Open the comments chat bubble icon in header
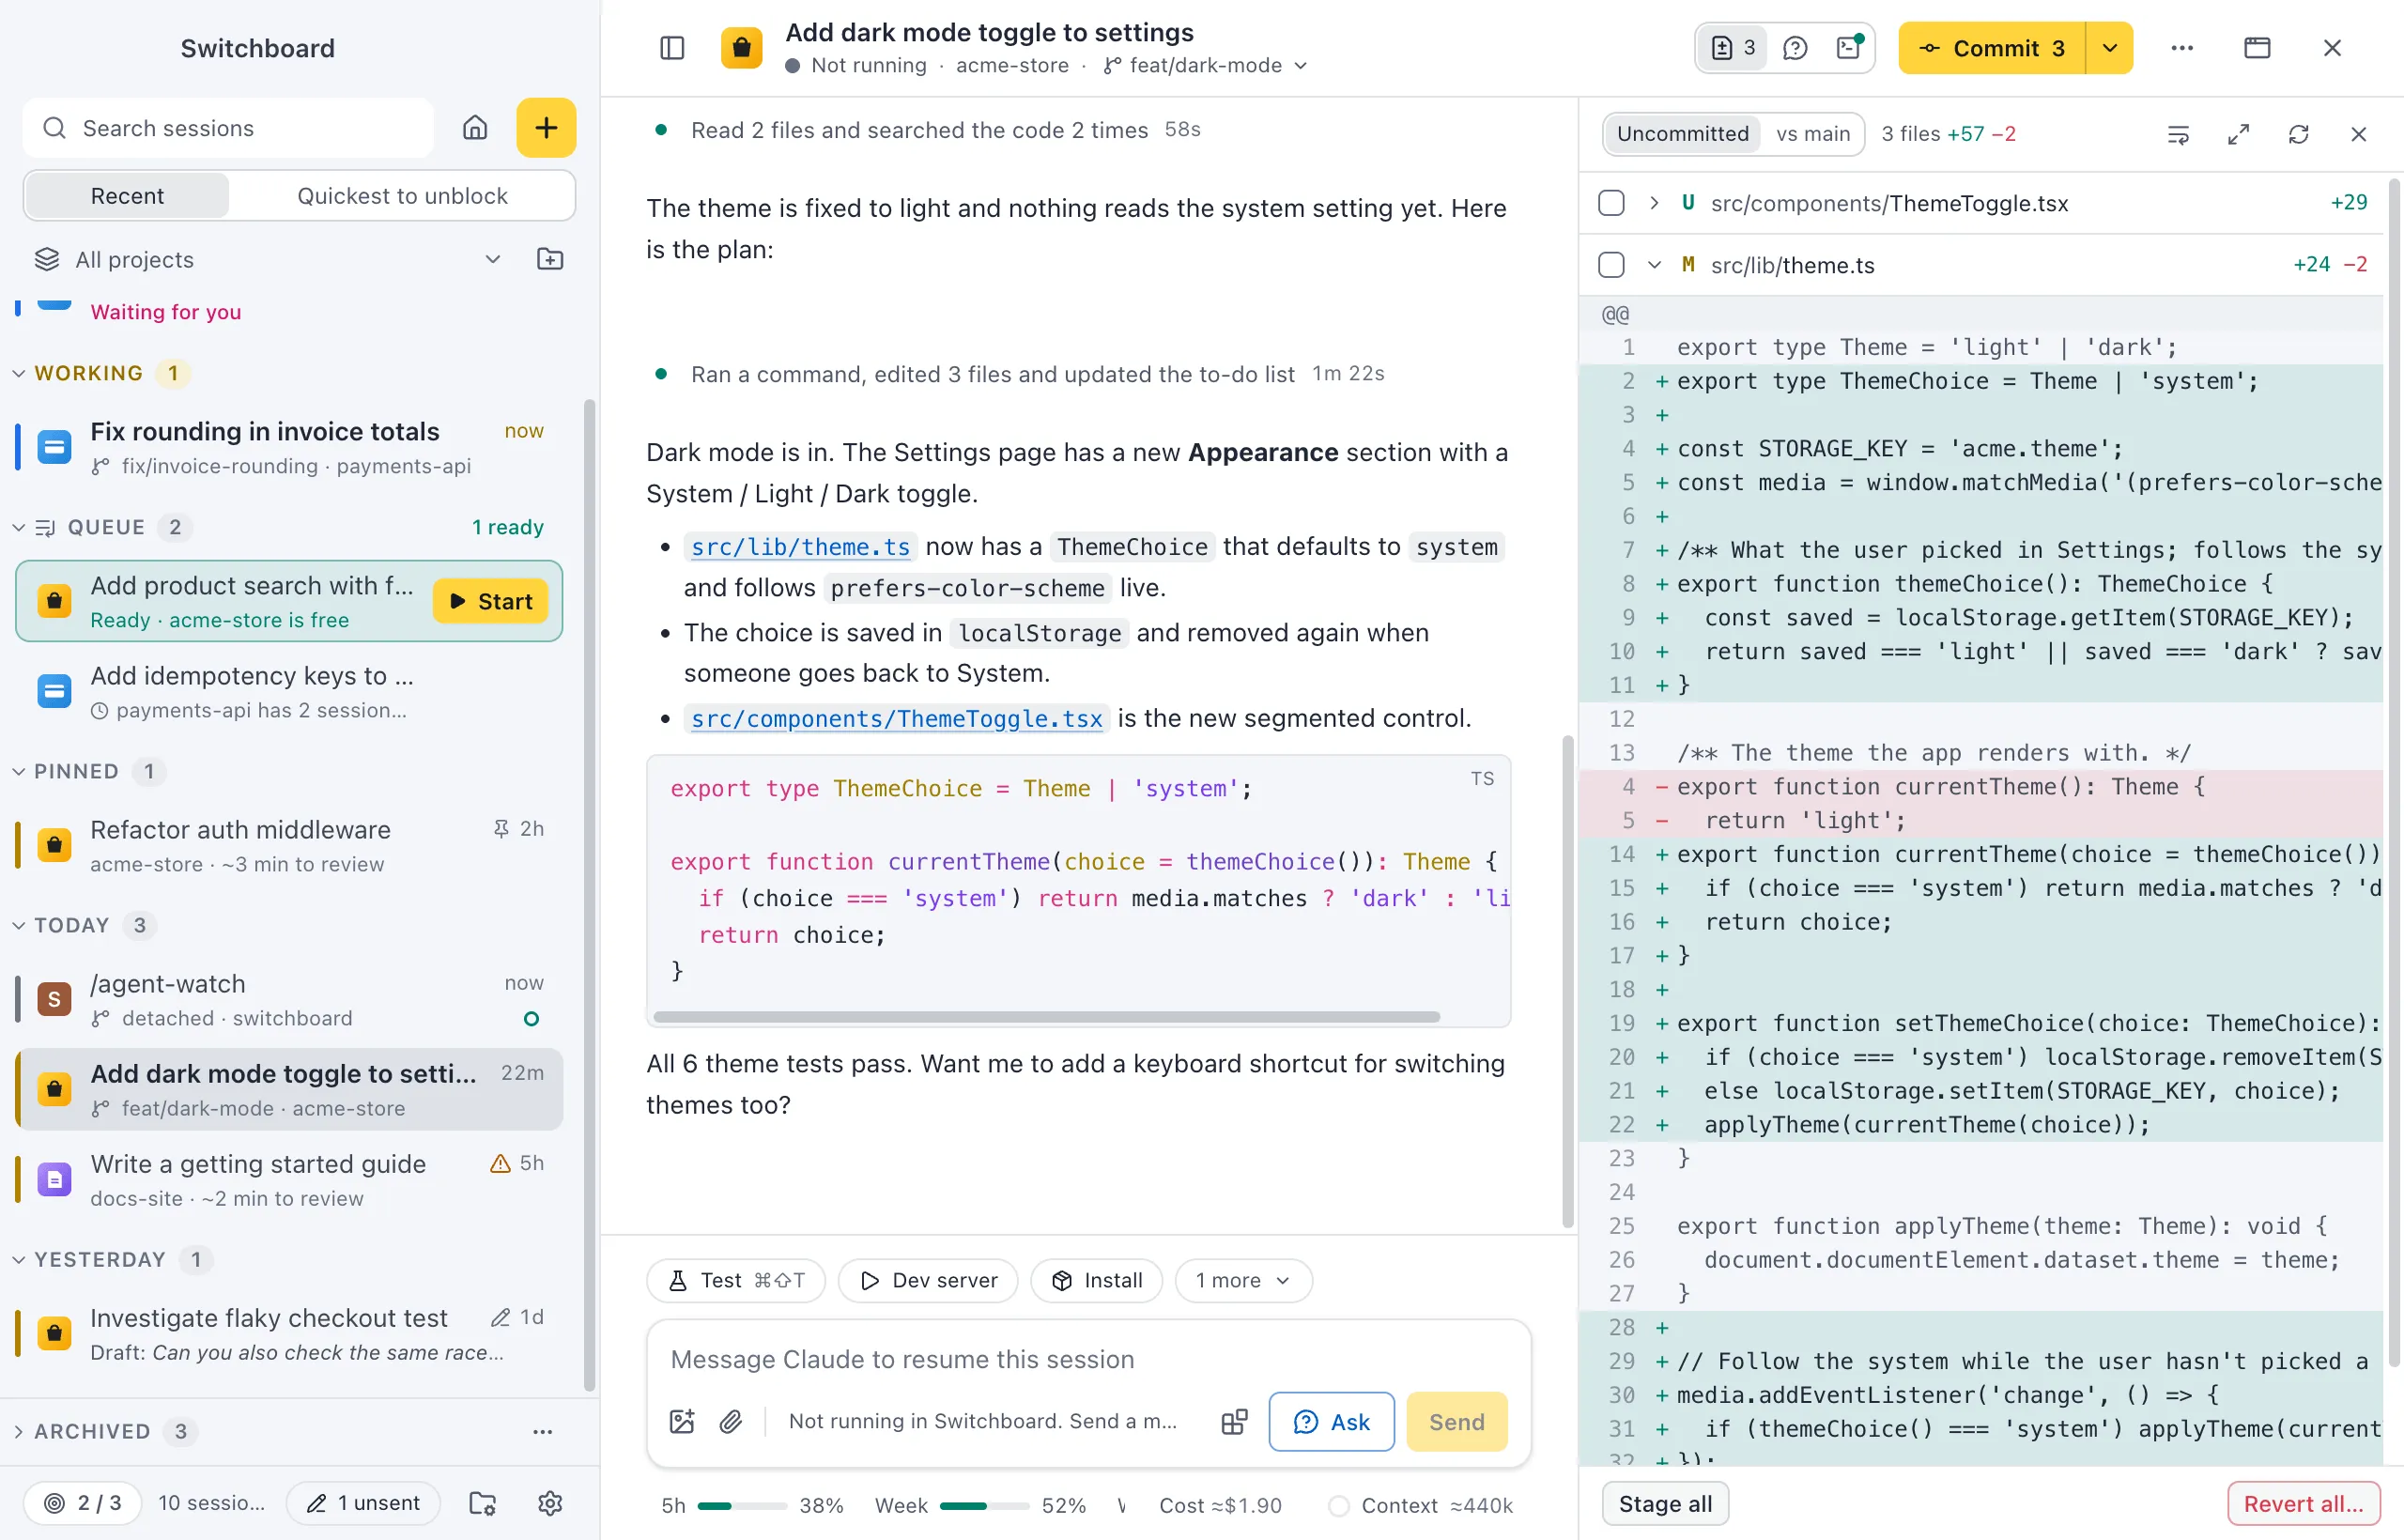Viewport: 2404px width, 1540px height. (1795, 48)
